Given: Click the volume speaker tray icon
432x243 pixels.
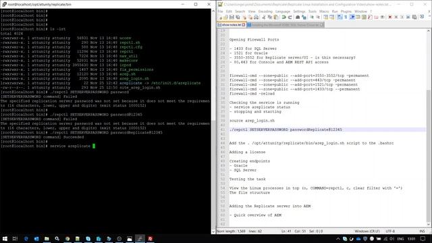Looking at the screenshot, I should click(391, 239).
